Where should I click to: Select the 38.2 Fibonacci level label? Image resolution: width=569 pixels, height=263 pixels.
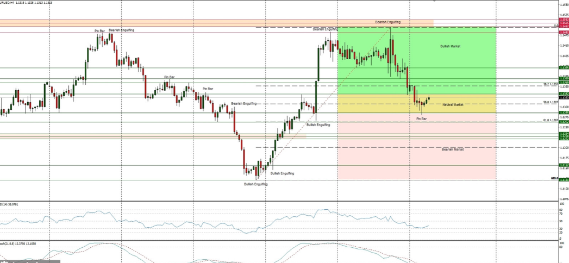tap(551, 84)
